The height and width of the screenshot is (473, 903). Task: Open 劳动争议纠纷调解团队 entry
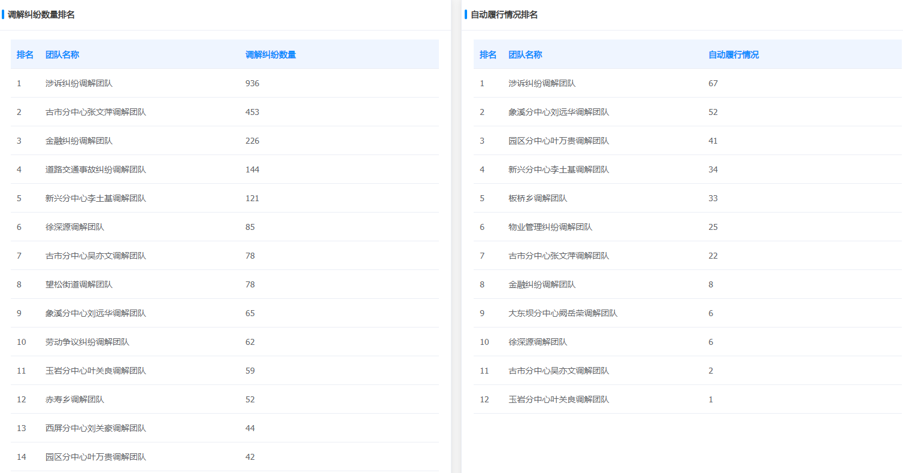[x=87, y=342]
